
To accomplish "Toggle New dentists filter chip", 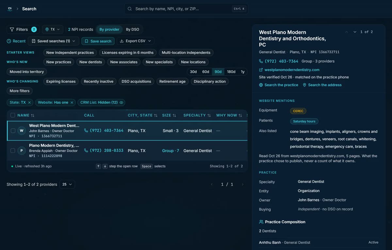I will point(91,62).
